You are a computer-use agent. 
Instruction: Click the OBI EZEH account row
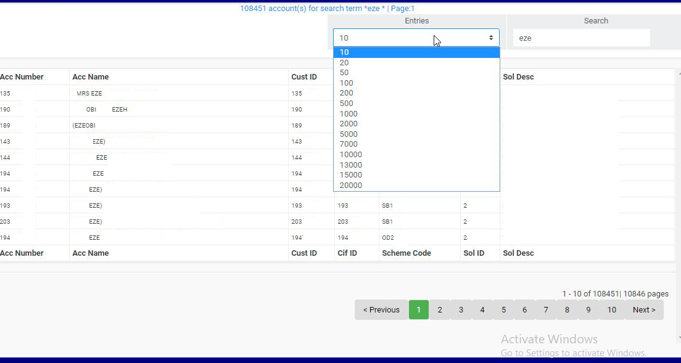click(x=106, y=110)
